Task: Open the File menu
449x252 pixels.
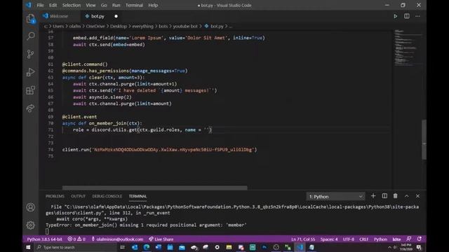Action: pyautogui.click(x=41, y=5)
